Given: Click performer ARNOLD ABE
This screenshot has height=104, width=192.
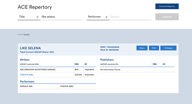Looking at the screenshot, I should click(26, 86).
